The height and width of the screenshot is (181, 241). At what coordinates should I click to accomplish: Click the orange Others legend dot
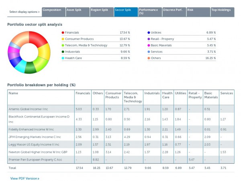[x=149, y=58]
